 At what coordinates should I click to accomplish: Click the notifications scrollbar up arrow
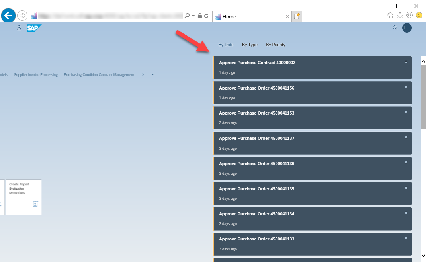(423, 62)
